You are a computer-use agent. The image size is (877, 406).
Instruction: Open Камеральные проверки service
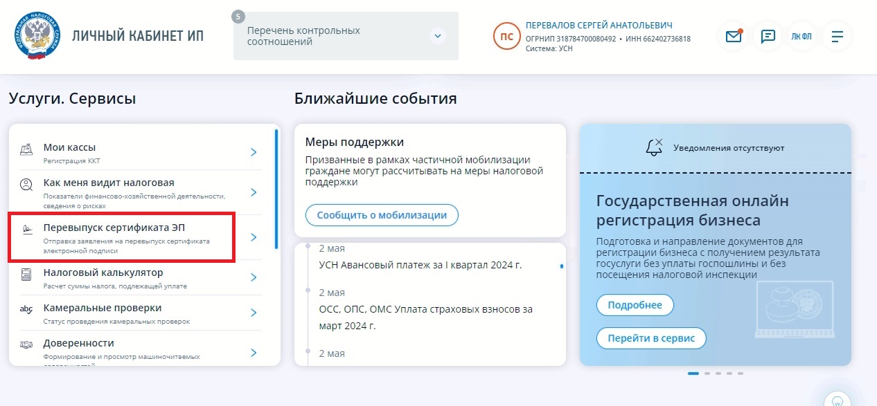click(x=139, y=313)
